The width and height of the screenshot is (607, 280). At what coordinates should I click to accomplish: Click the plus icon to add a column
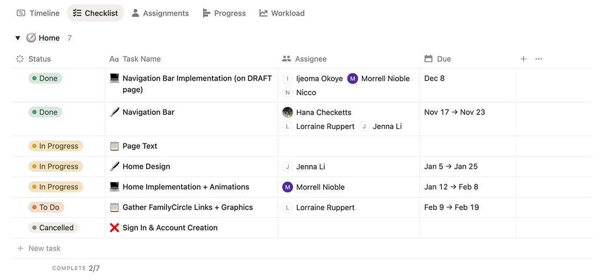[523, 59]
